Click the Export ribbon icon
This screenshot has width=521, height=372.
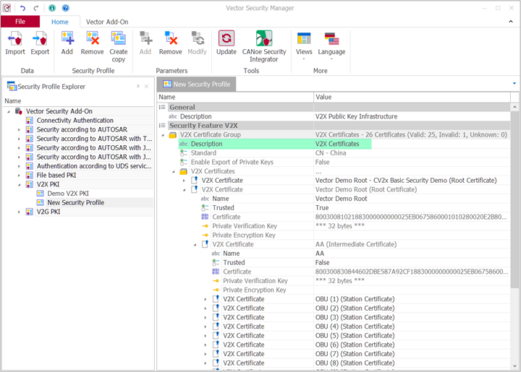coord(40,39)
